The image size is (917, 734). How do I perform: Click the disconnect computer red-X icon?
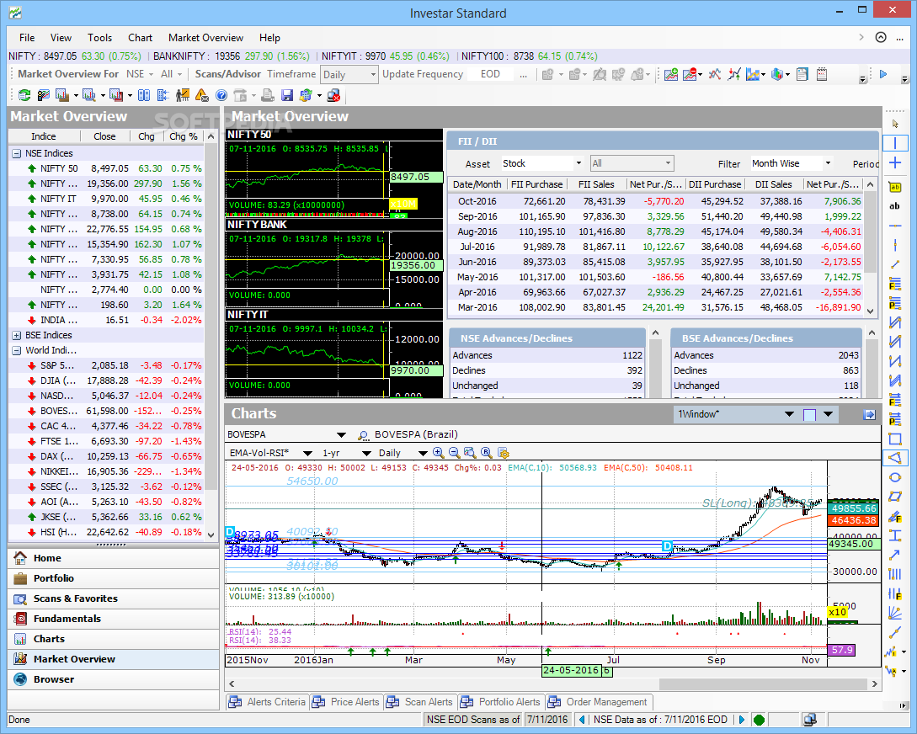[333, 95]
